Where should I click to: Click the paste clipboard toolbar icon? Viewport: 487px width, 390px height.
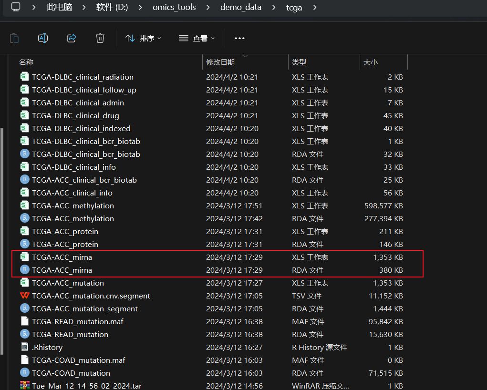click(14, 38)
